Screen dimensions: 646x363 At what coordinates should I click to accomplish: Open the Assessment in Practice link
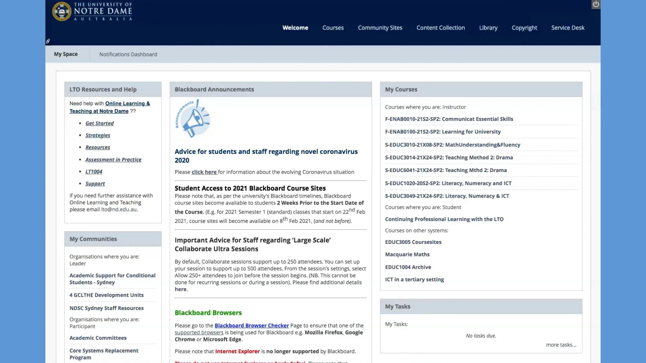tap(113, 160)
